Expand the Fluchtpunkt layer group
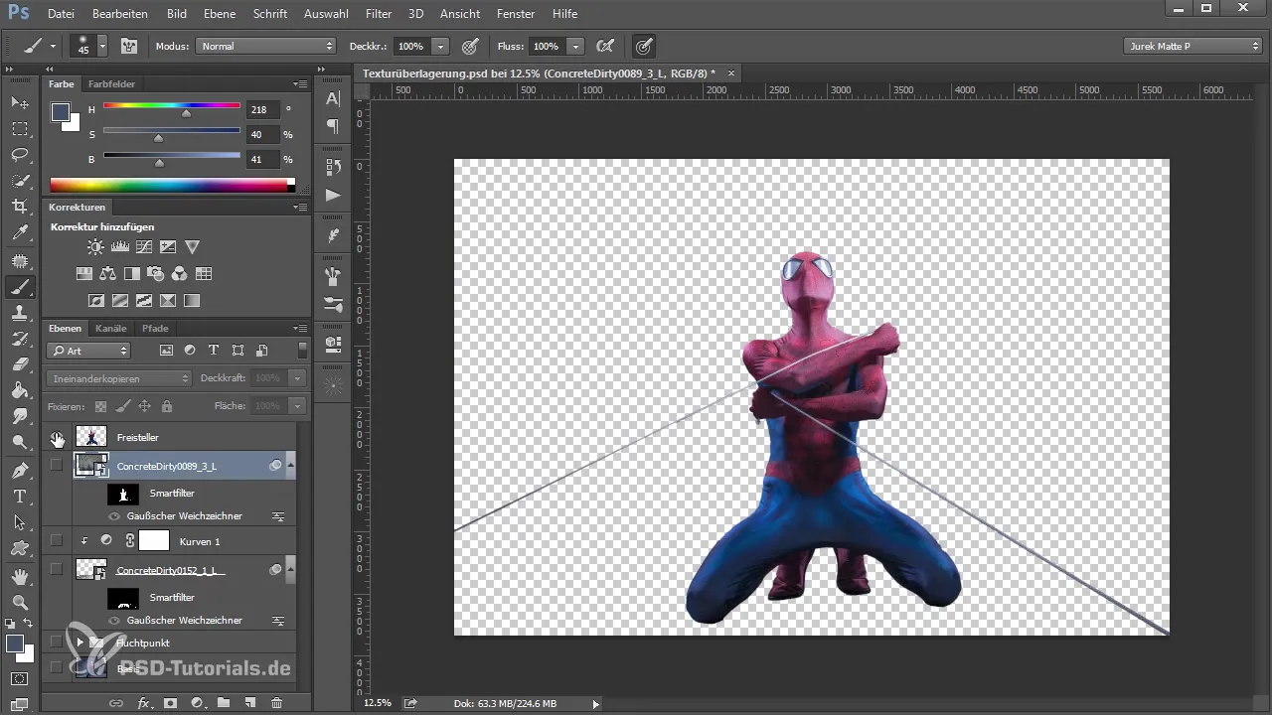The image size is (1272, 715). pyautogui.click(x=79, y=643)
